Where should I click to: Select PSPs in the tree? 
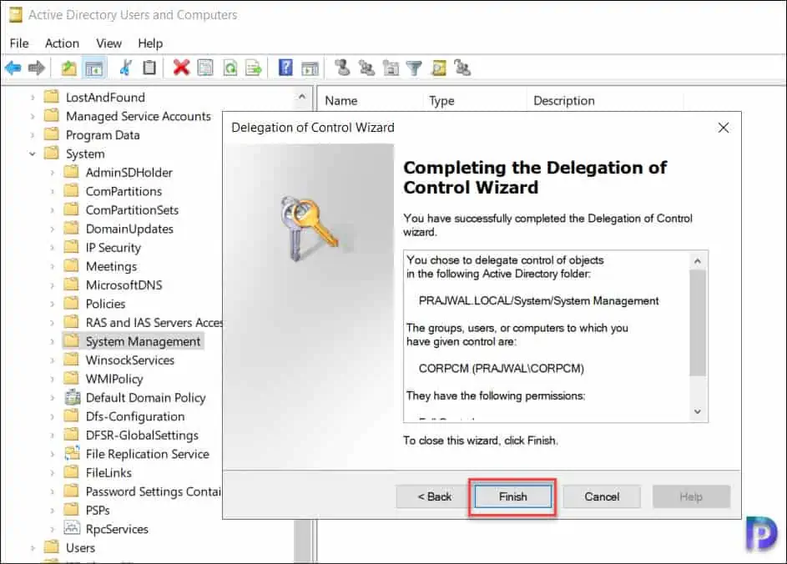click(98, 511)
